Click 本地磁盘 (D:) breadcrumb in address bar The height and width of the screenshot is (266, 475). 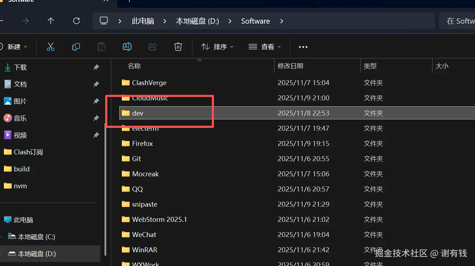tap(197, 21)
